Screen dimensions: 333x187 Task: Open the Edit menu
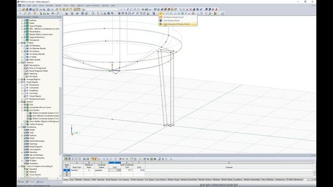29,6
